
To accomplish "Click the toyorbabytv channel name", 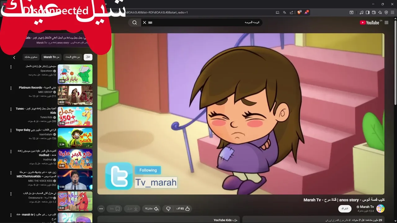I will 46,134.
